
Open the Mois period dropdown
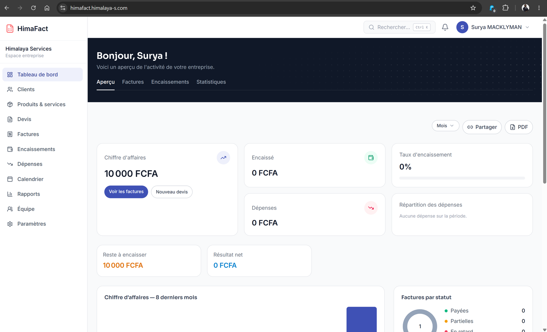coord(445,126)
